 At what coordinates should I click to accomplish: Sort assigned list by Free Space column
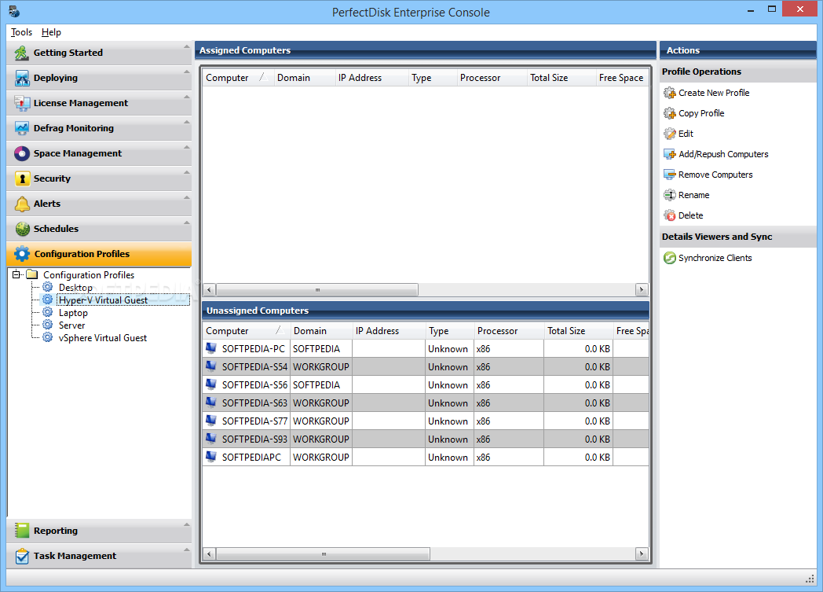click(622, 78)
